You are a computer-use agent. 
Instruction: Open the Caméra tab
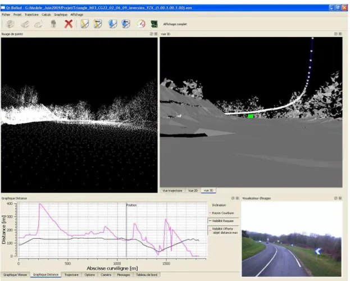pos(106,275)
